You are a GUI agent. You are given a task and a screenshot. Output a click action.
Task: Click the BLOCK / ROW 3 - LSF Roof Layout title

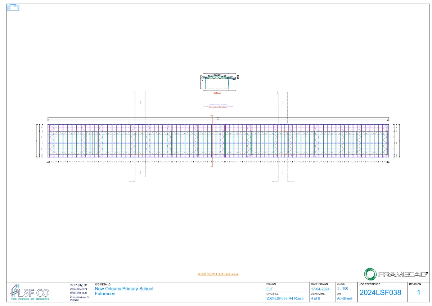[x=218, y=274]
